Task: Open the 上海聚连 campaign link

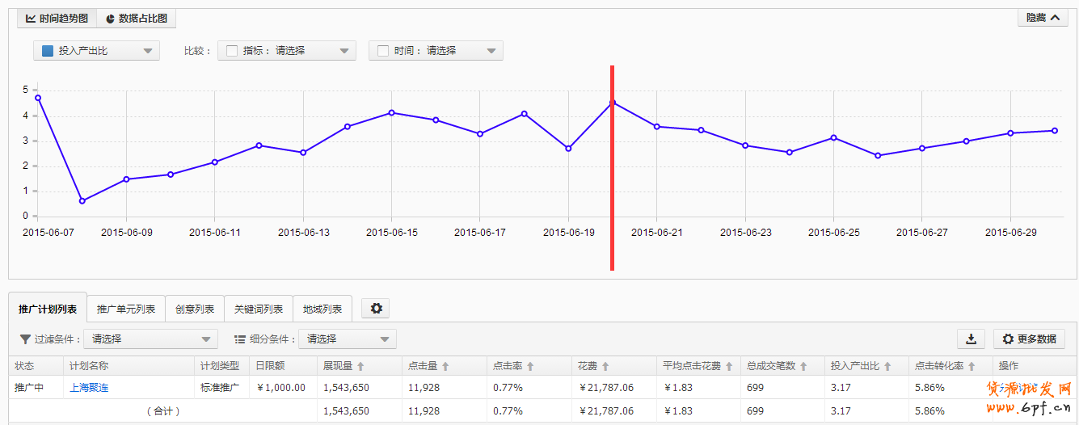Action: tap(89, 387)
